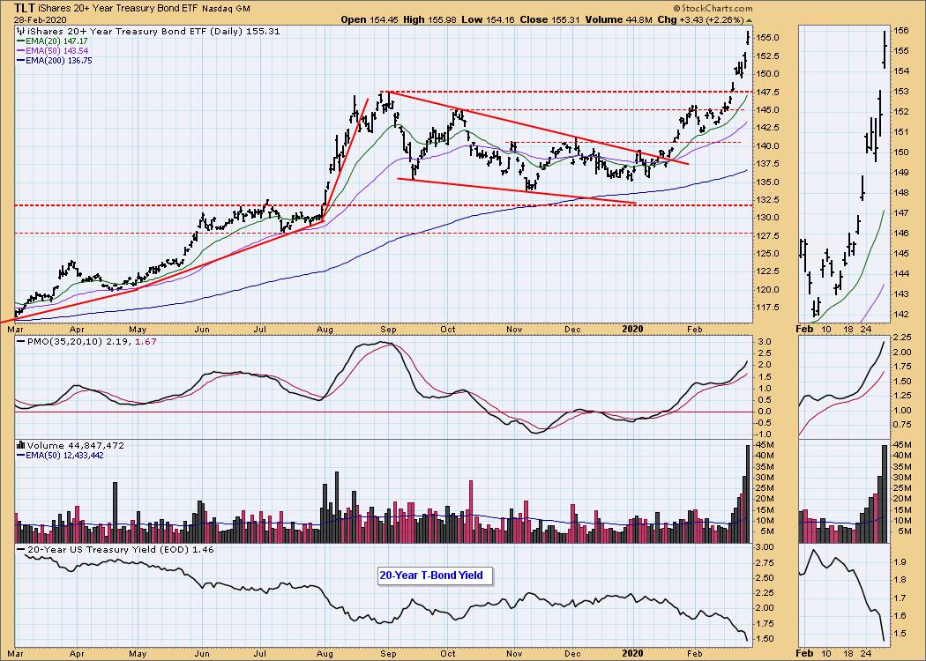Click the PMO(35,20,10) 2.19 indicator label
The image size is (926, 661).
pos(78,341)
